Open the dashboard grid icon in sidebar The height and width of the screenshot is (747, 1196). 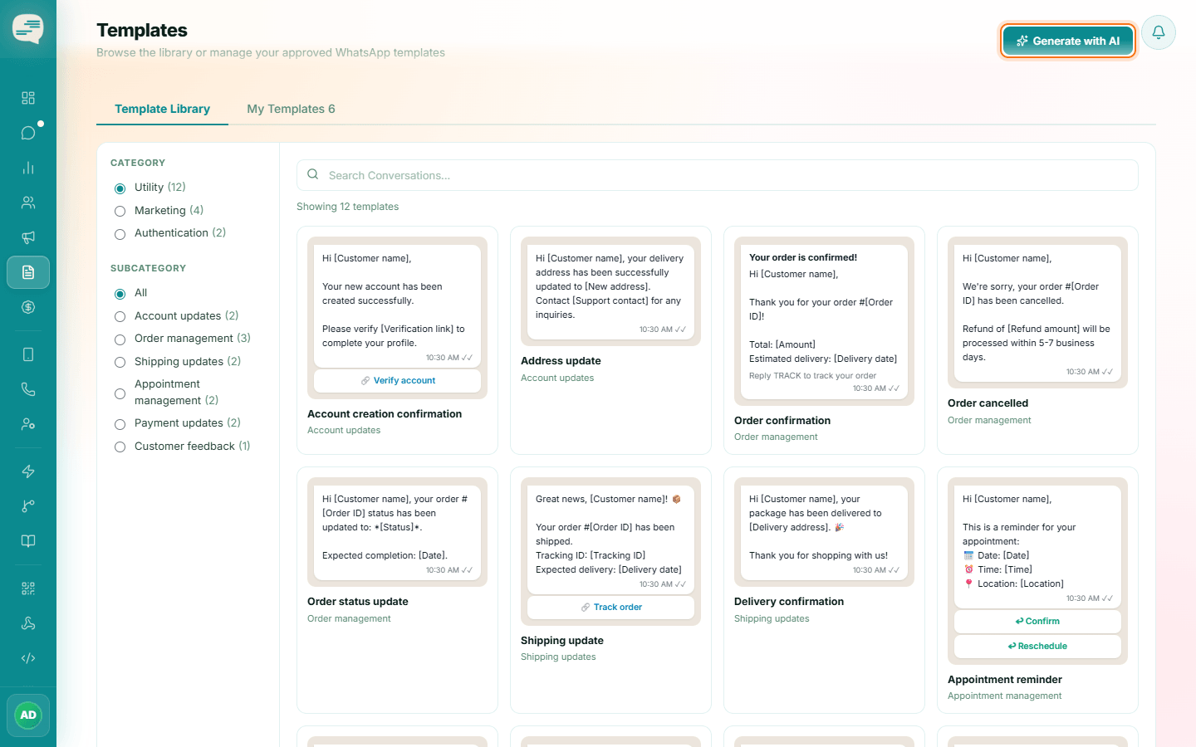(x=28, y=98)
